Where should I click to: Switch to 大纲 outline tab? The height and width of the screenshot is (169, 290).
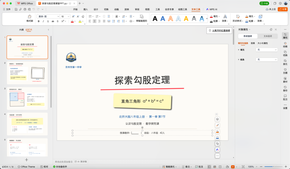(21, 29)
